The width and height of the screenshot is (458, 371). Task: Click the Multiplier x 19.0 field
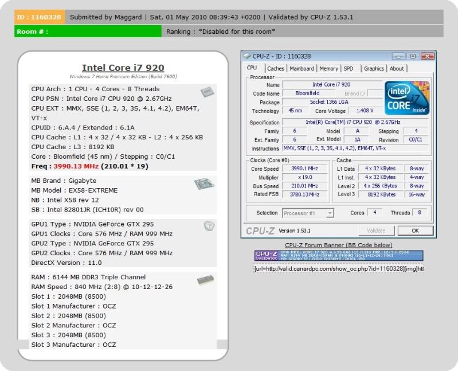pyautogui.click(x=304, y=177)
